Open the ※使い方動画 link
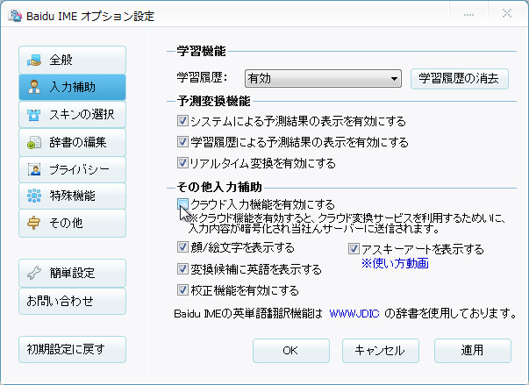Image resolution: width=529 pixels, height=385 pixels. pos(395,263)
